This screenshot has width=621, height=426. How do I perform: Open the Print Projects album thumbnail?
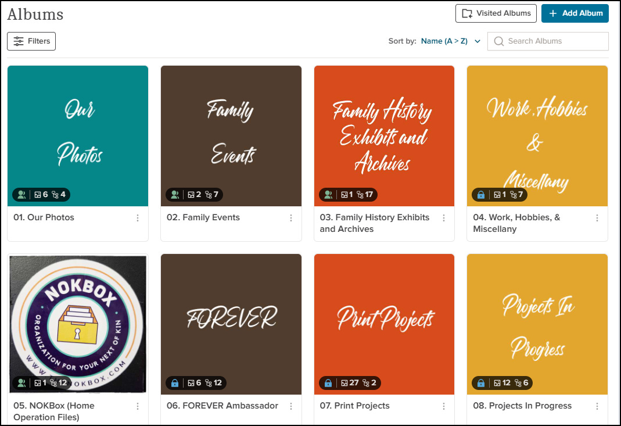point(384,324)
